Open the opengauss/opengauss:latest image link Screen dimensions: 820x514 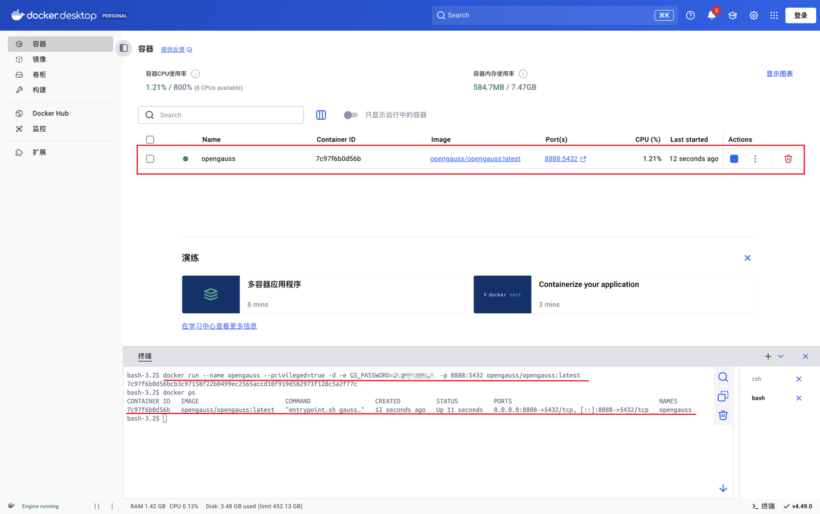click(475, 159)
